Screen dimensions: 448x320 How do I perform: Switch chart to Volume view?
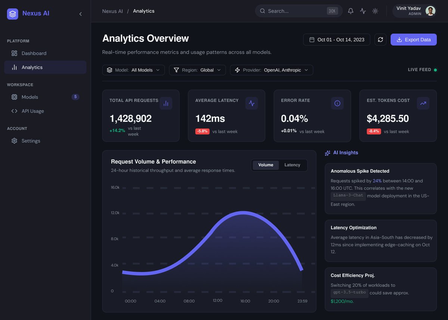coord(266,165)
